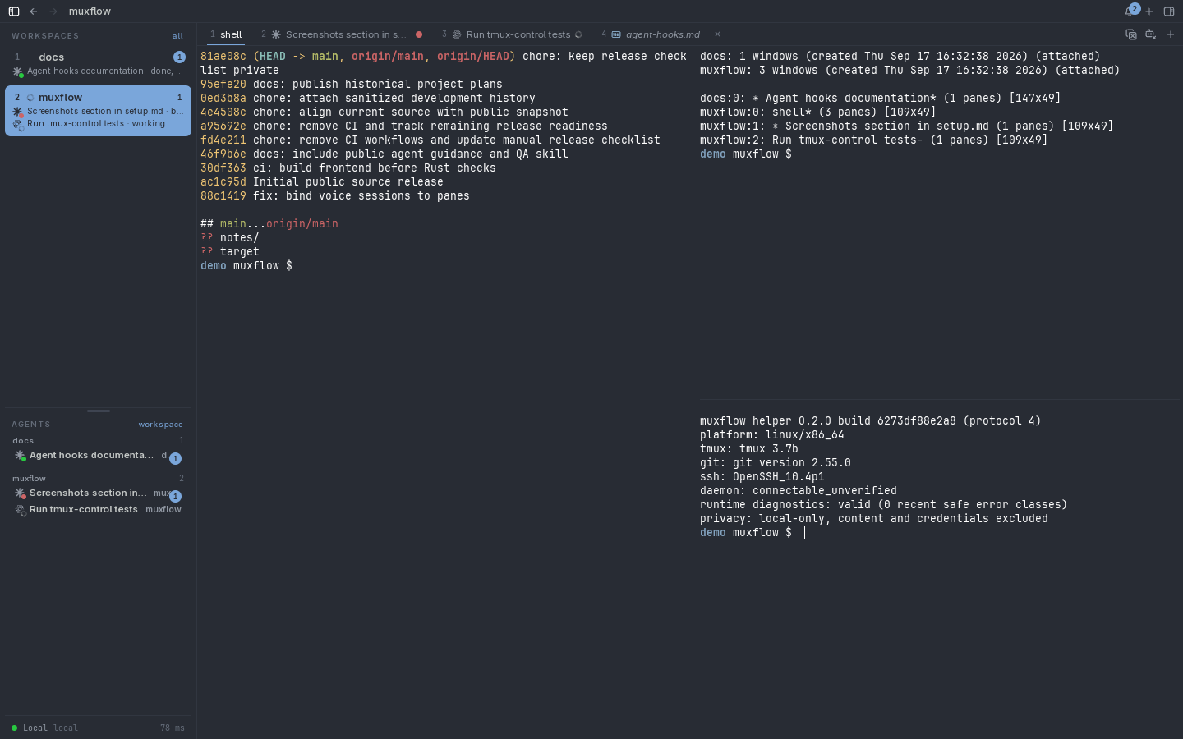
Task: Click the badge on the Screenshots section agent
Action: click(175, 496)
